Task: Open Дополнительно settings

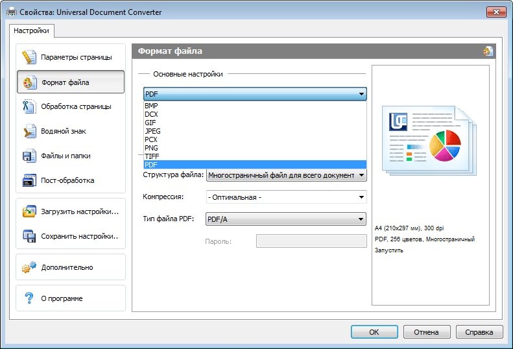Action: [71, 267]
